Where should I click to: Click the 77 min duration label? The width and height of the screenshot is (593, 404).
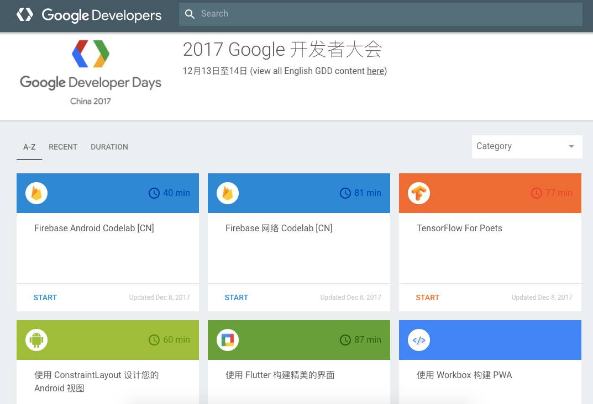click(559, 193)
